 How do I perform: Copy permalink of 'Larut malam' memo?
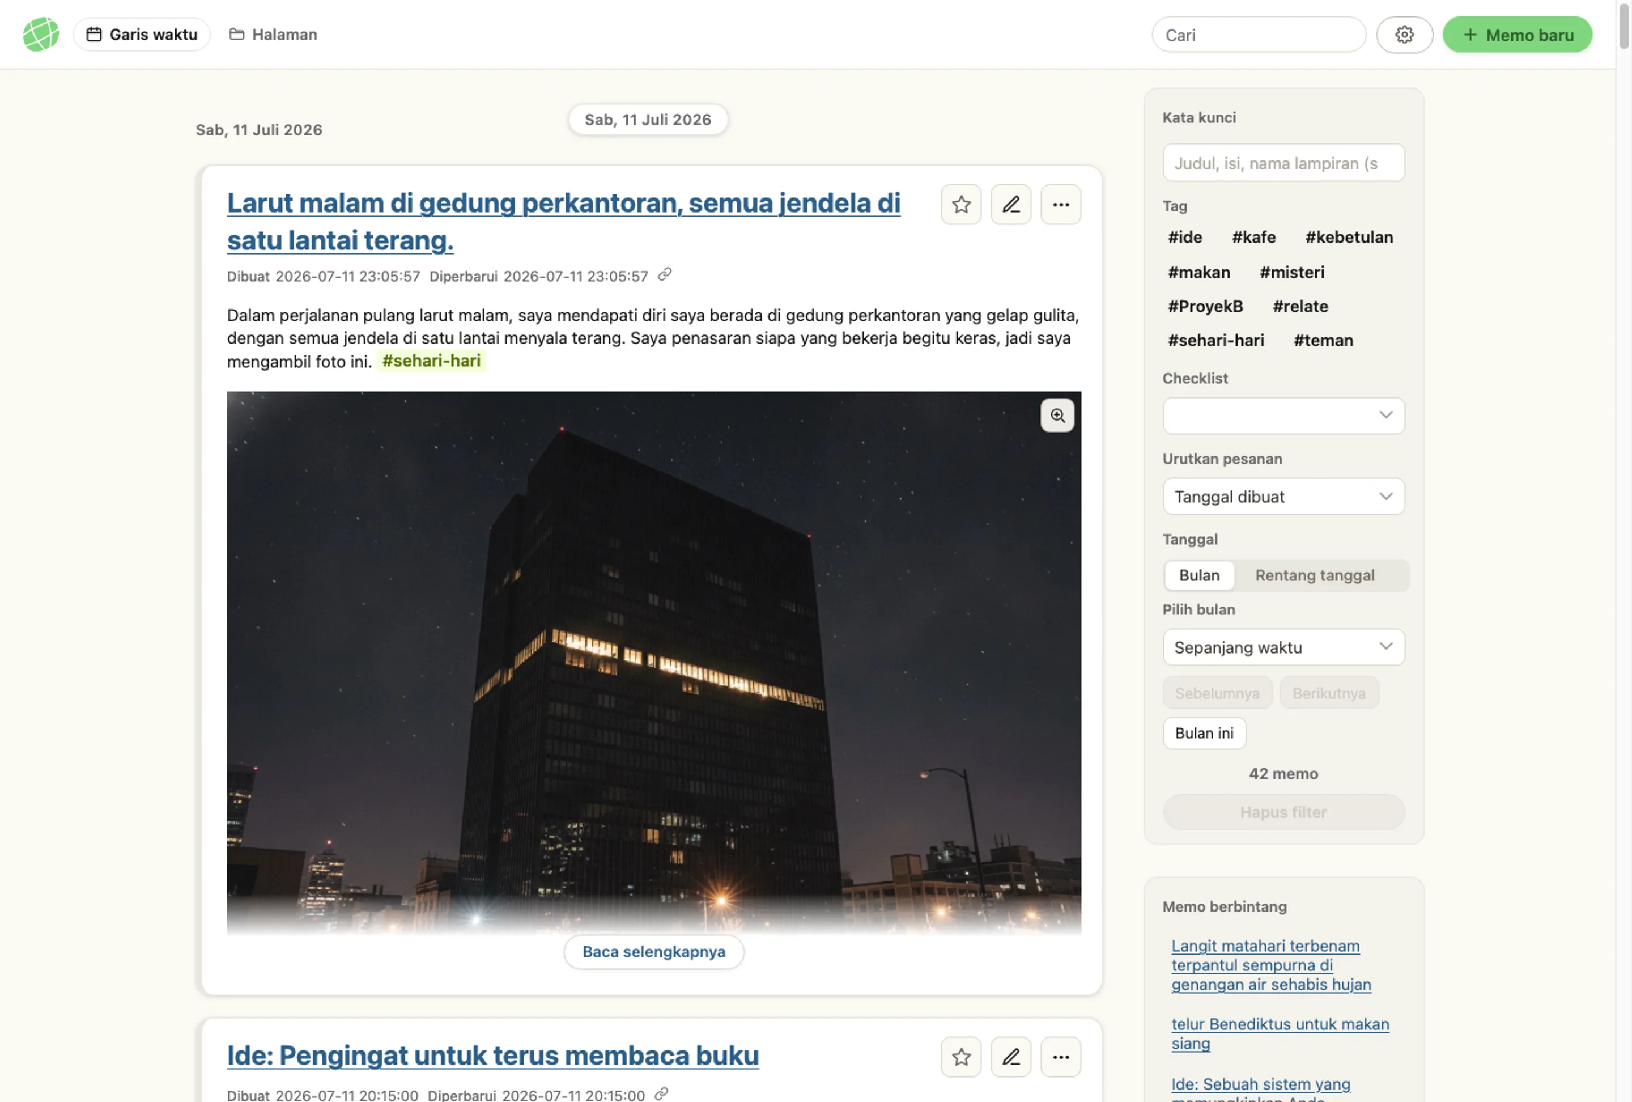pyautogui.click(x=664, y=274)
